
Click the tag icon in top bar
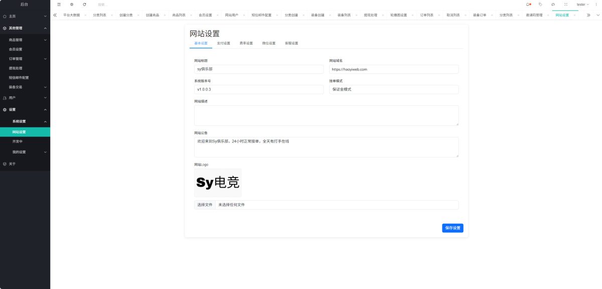tap(540, 4)
